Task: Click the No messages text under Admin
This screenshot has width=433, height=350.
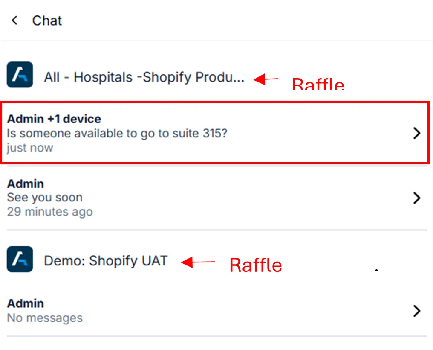Action: click(x=45, y=318)
